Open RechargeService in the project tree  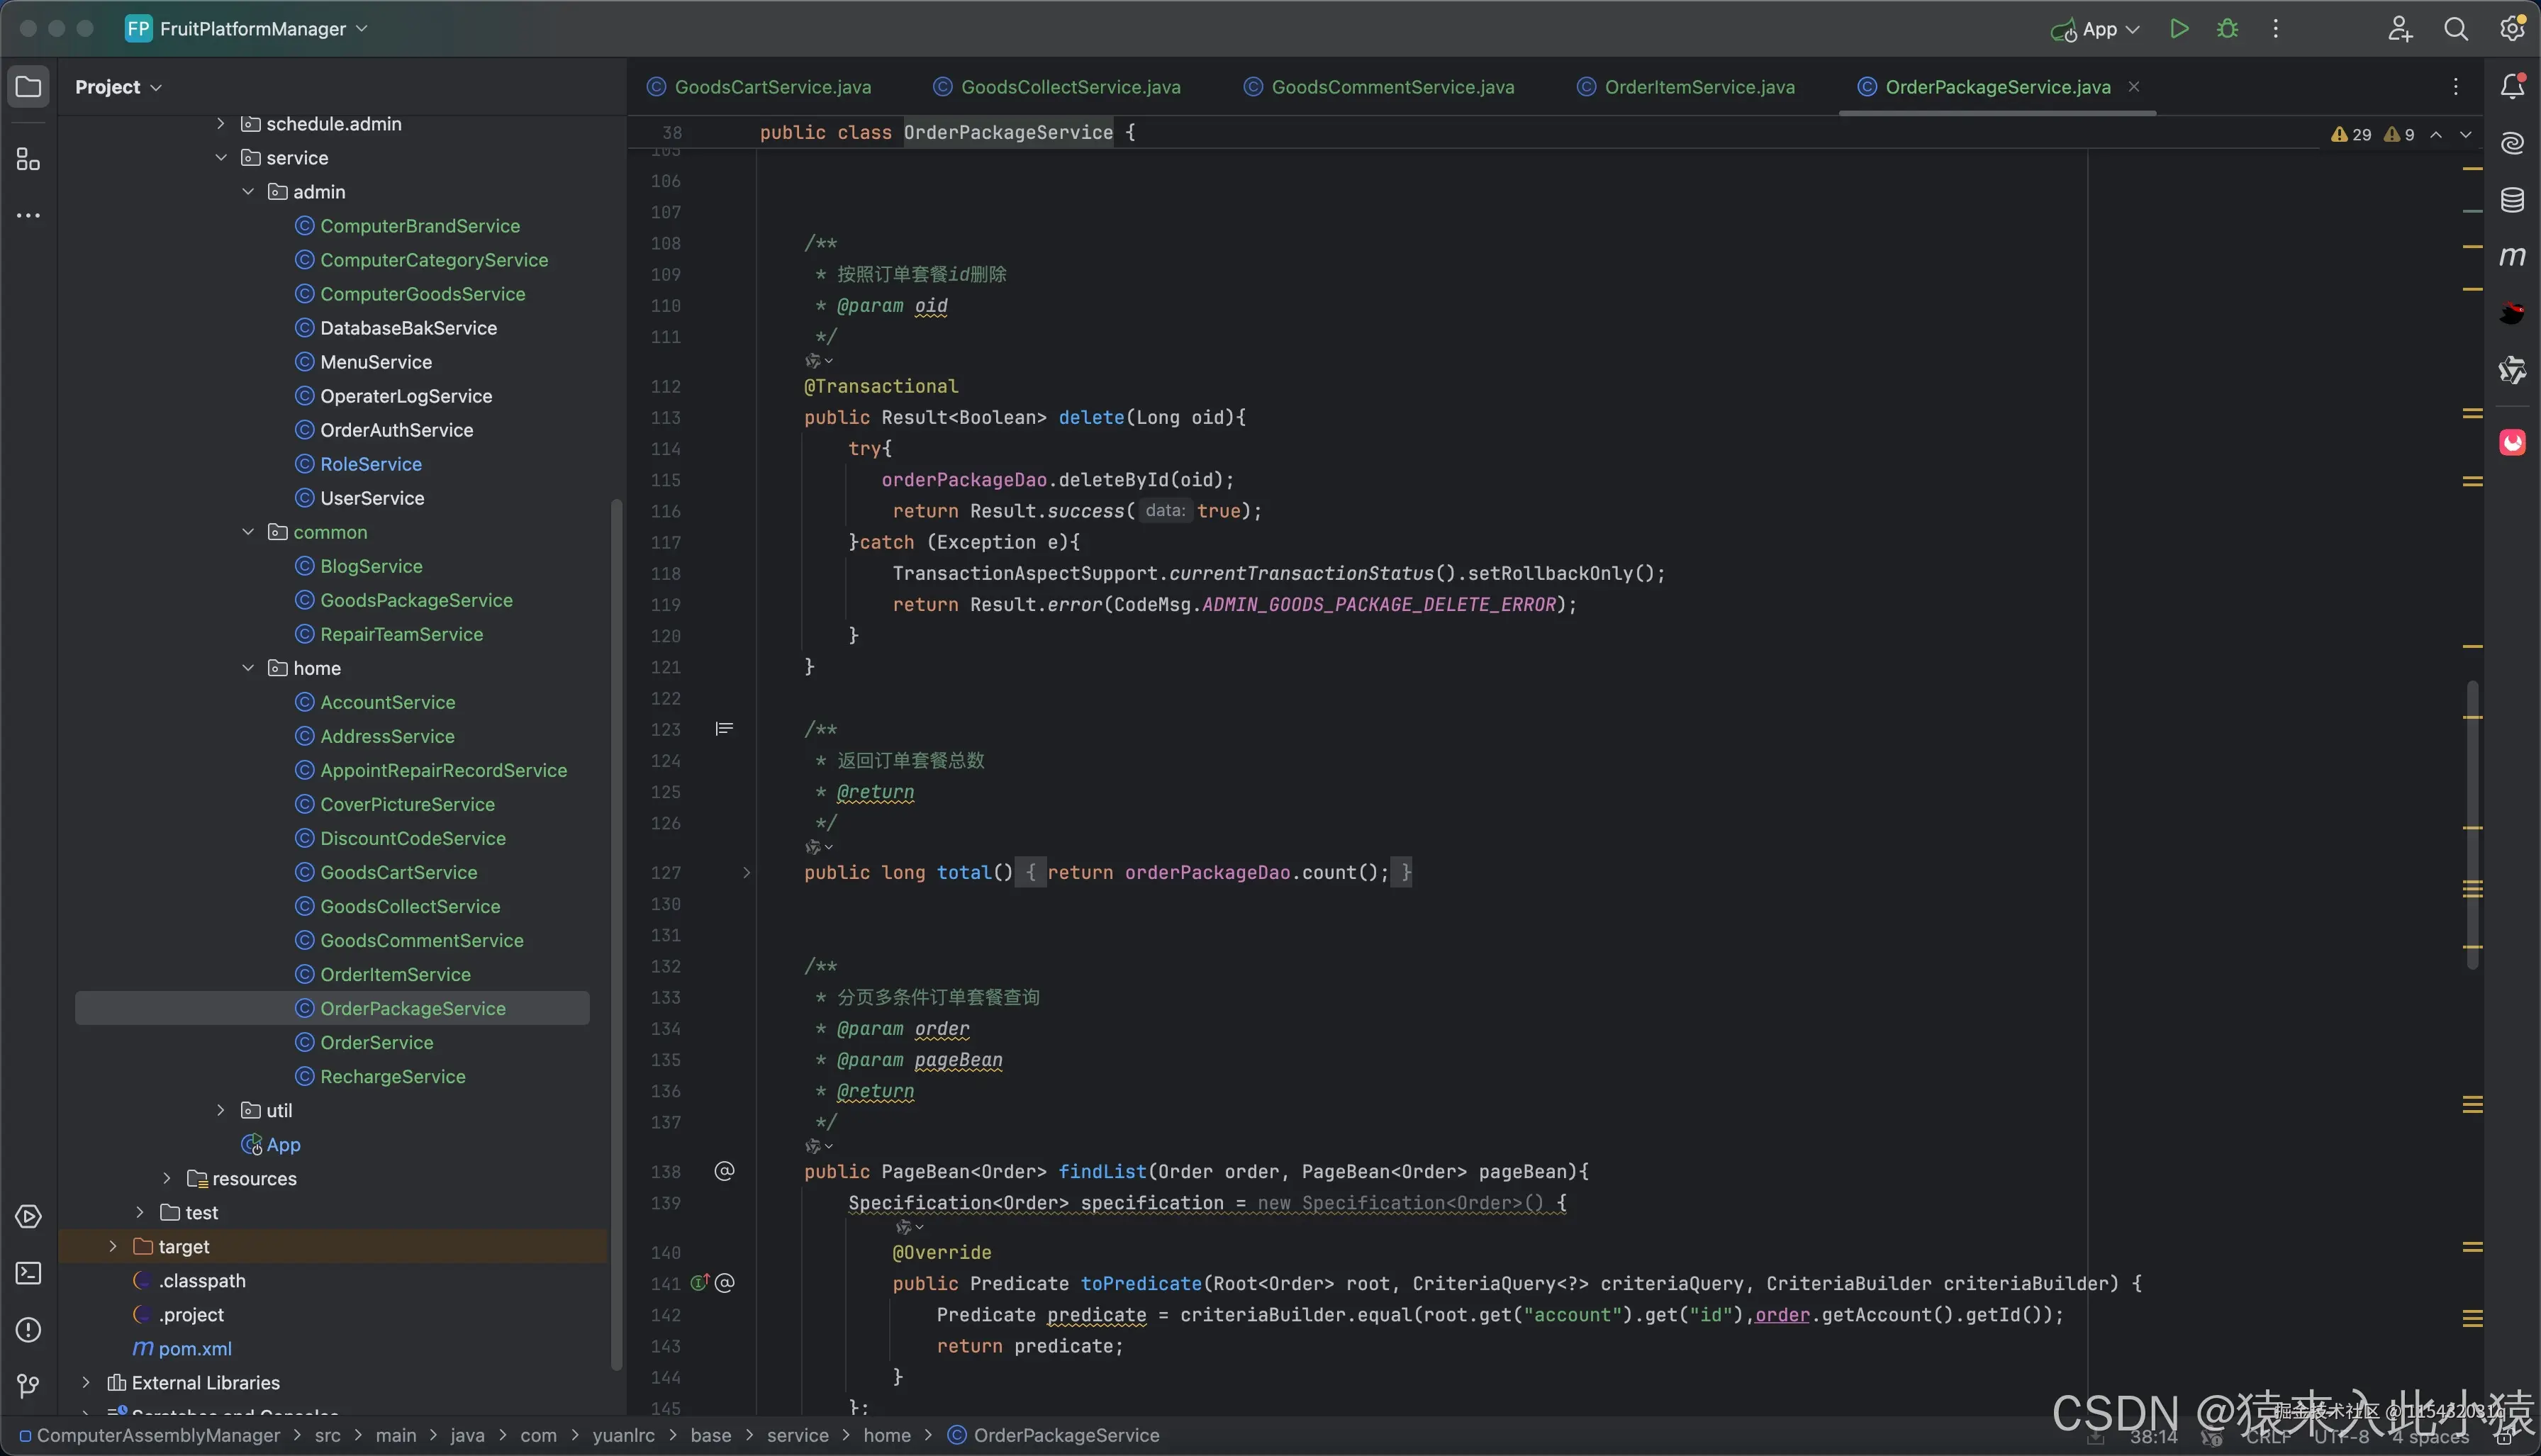(392, 1077)
